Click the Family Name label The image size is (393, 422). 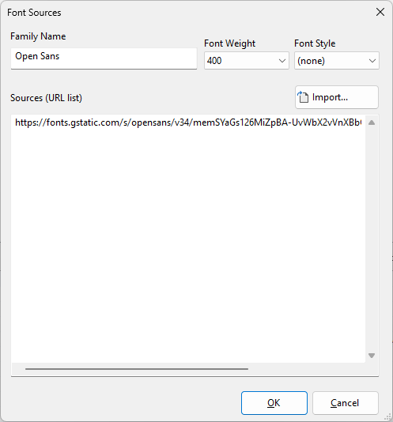tap(38, 36)
